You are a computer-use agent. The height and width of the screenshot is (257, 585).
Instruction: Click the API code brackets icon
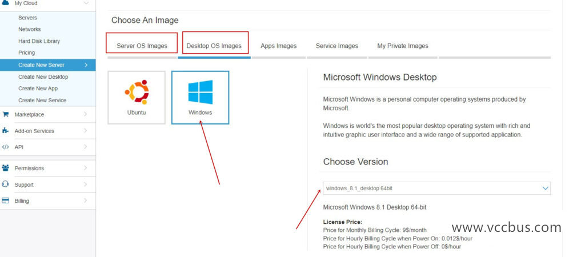(5, 147)
